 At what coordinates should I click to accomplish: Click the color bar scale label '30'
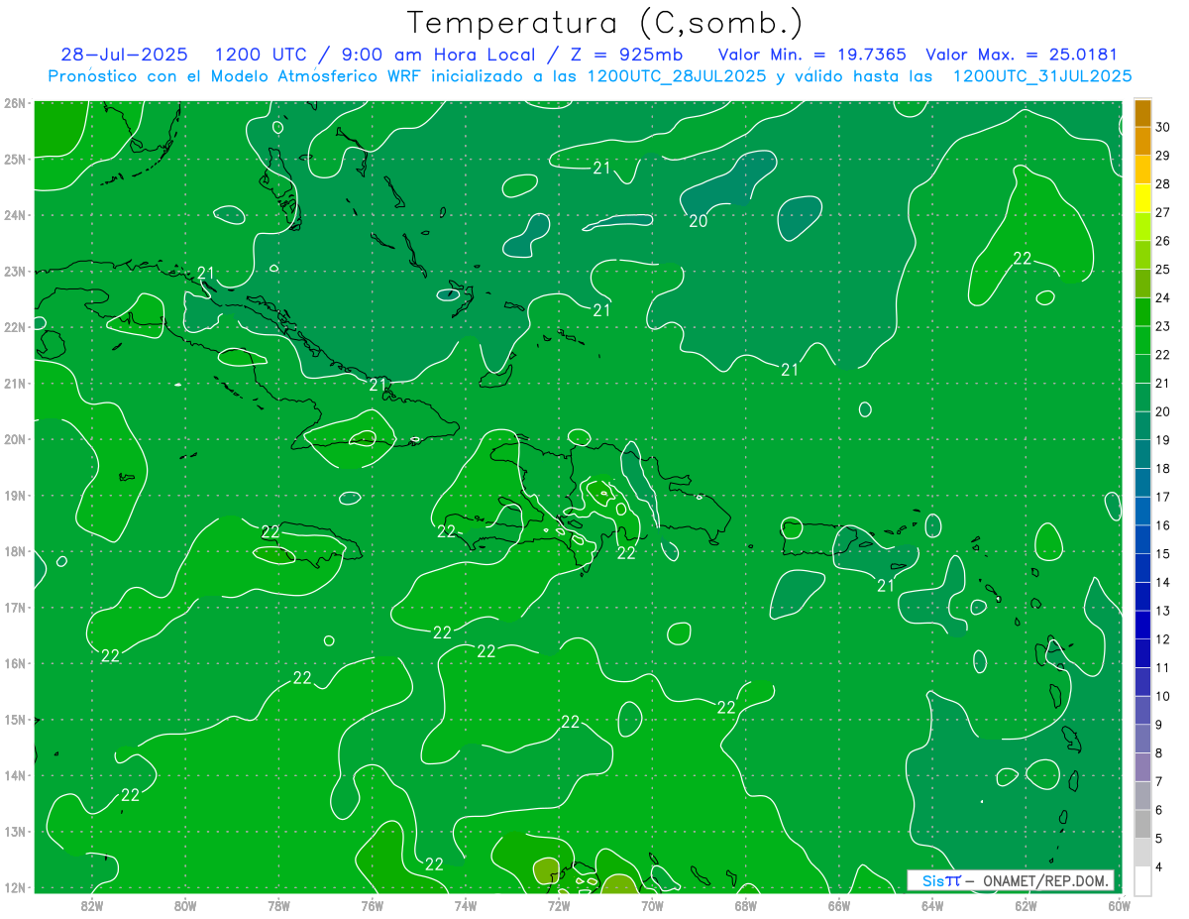pos(1163,127)
